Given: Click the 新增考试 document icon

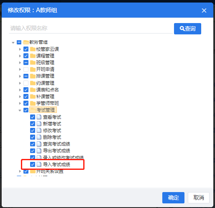Looking at the screenshot, I should coord(39,124).
